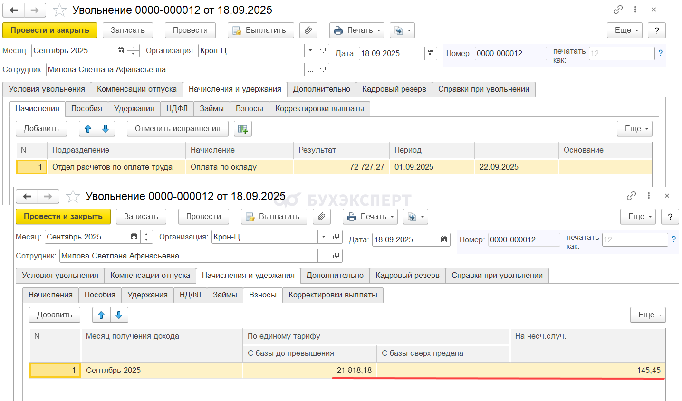Open calendar for Месяц field in lower window

134,237
